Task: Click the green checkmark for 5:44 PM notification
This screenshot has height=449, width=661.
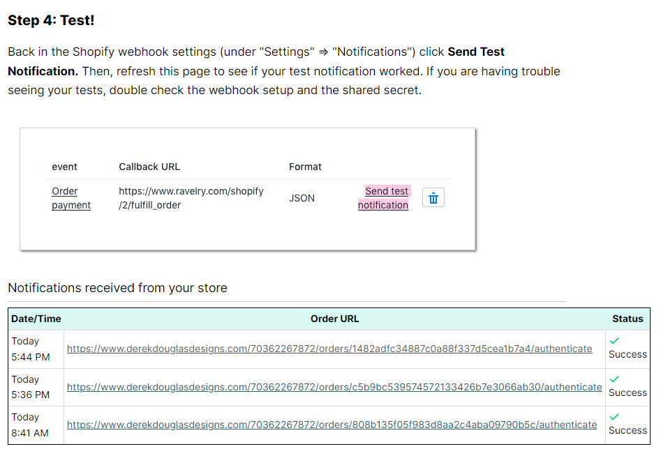Action: pos(614,340)
